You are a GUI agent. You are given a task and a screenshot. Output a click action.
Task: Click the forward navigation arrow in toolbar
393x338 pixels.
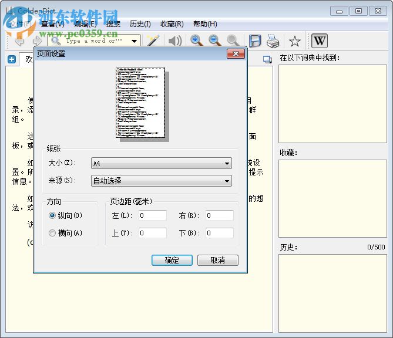tap(38, 41)
